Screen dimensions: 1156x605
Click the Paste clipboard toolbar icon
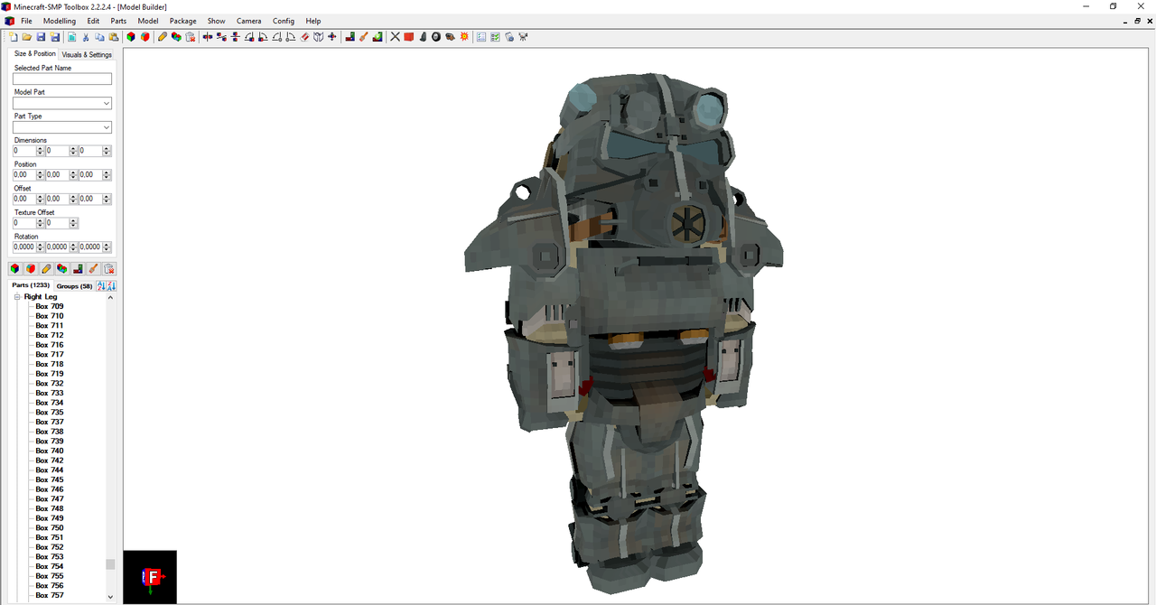[x=113, y=37]
